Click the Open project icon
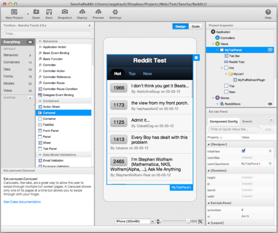 pos(36,12)
